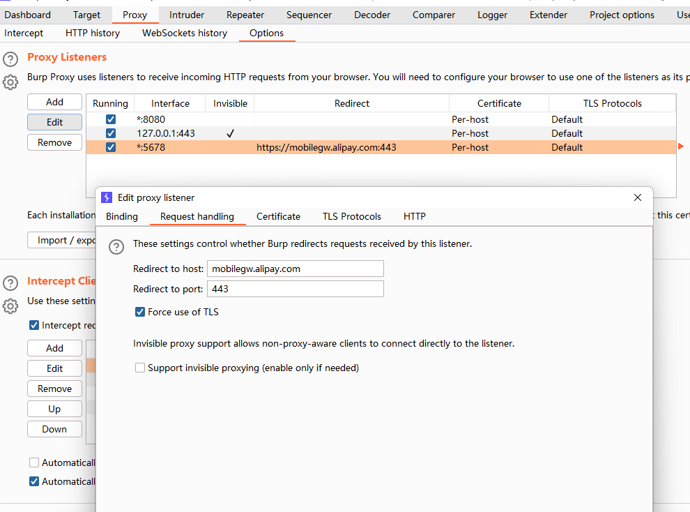Switch to the Certificate tab in dialog
The image size is (690, 512).
(x=278, y=216)
